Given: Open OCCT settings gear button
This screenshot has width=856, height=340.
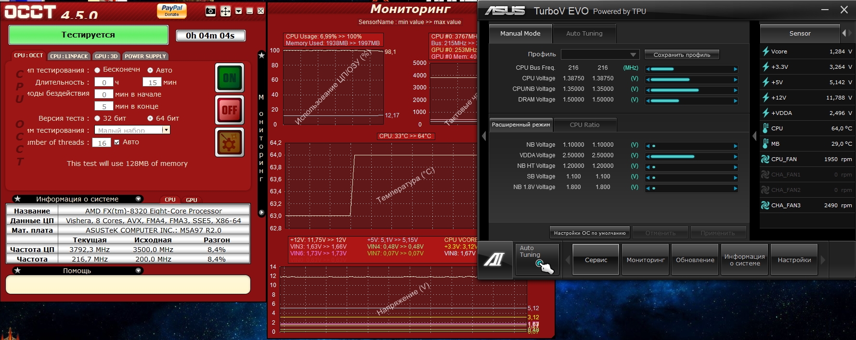Looking at the screenshot, I should (230, 143).
